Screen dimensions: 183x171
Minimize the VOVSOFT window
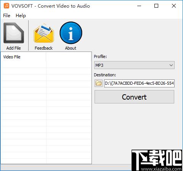[x=139, y=6]
